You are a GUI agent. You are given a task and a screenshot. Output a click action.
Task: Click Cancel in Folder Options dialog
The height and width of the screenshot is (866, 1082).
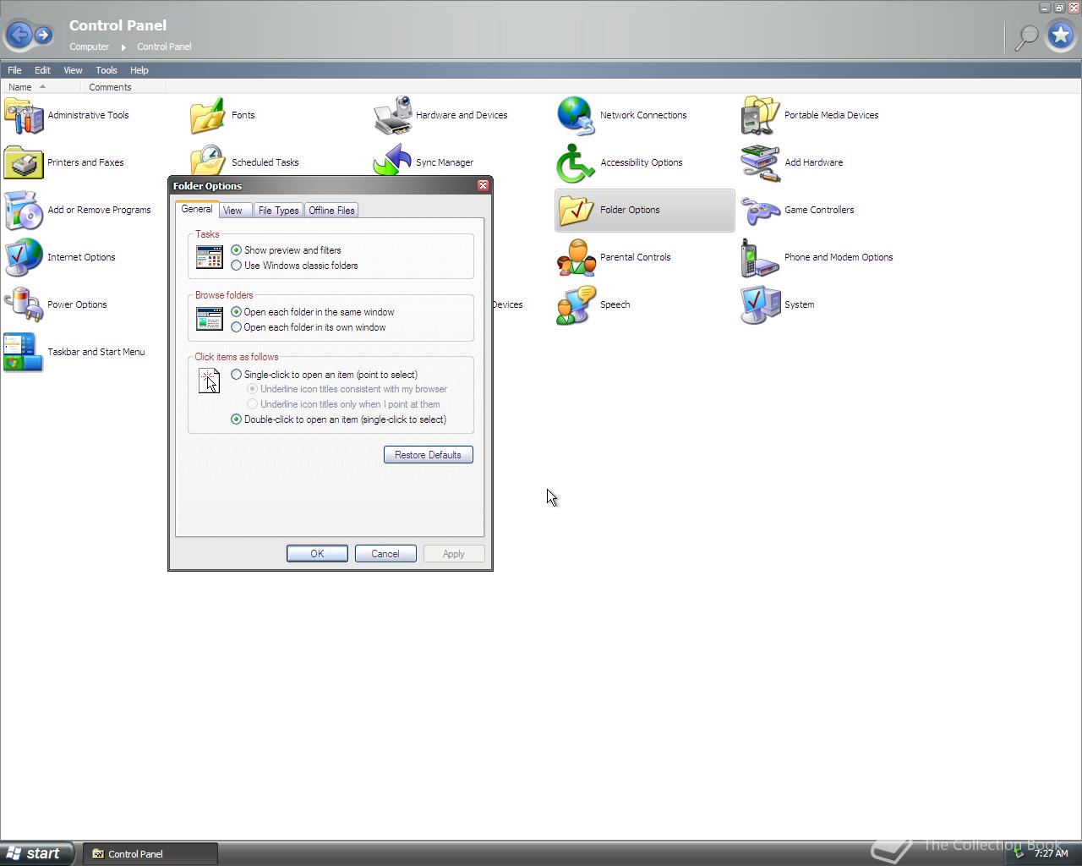click(385, 554)
